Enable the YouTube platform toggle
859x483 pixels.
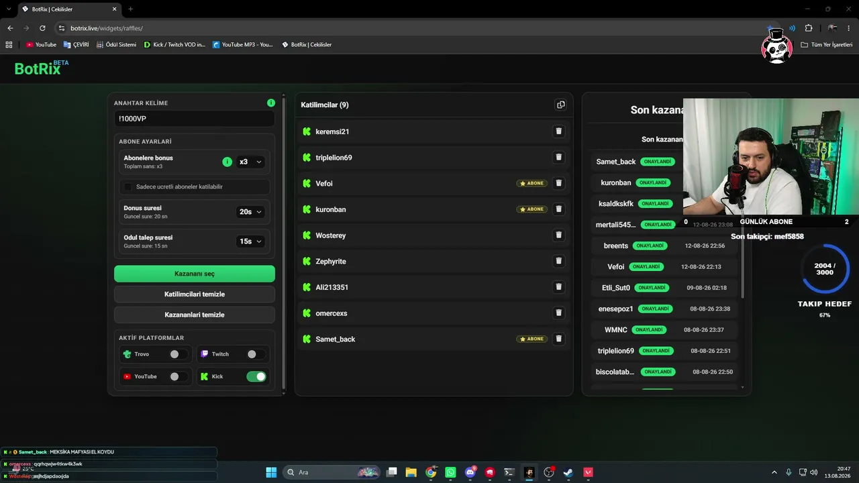(x=178, y=376)
